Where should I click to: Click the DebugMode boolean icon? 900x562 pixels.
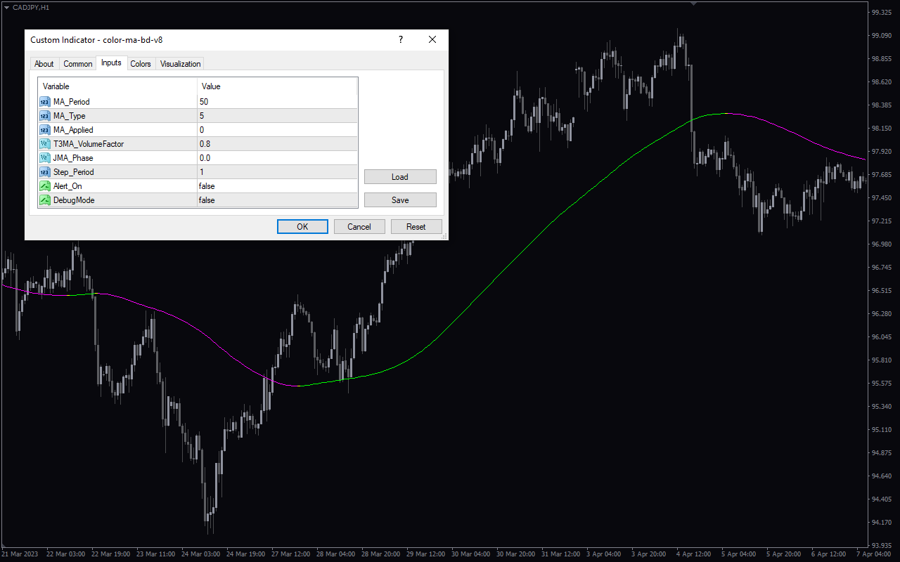pyautogui.click(x=45, y=200)
